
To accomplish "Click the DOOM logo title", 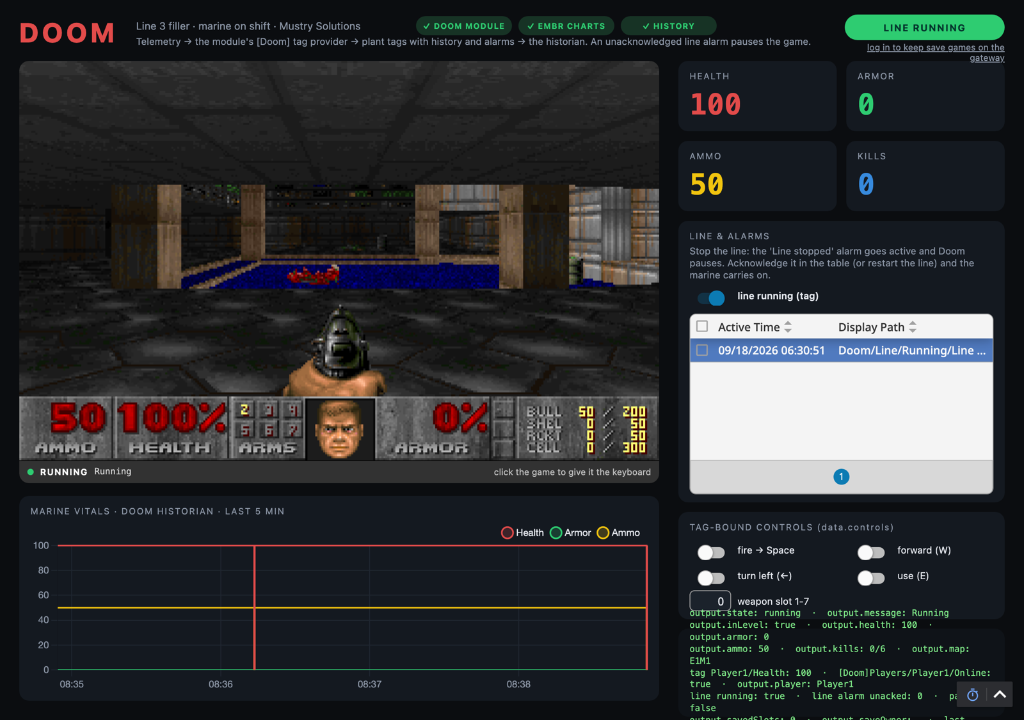I will (67, 33).
